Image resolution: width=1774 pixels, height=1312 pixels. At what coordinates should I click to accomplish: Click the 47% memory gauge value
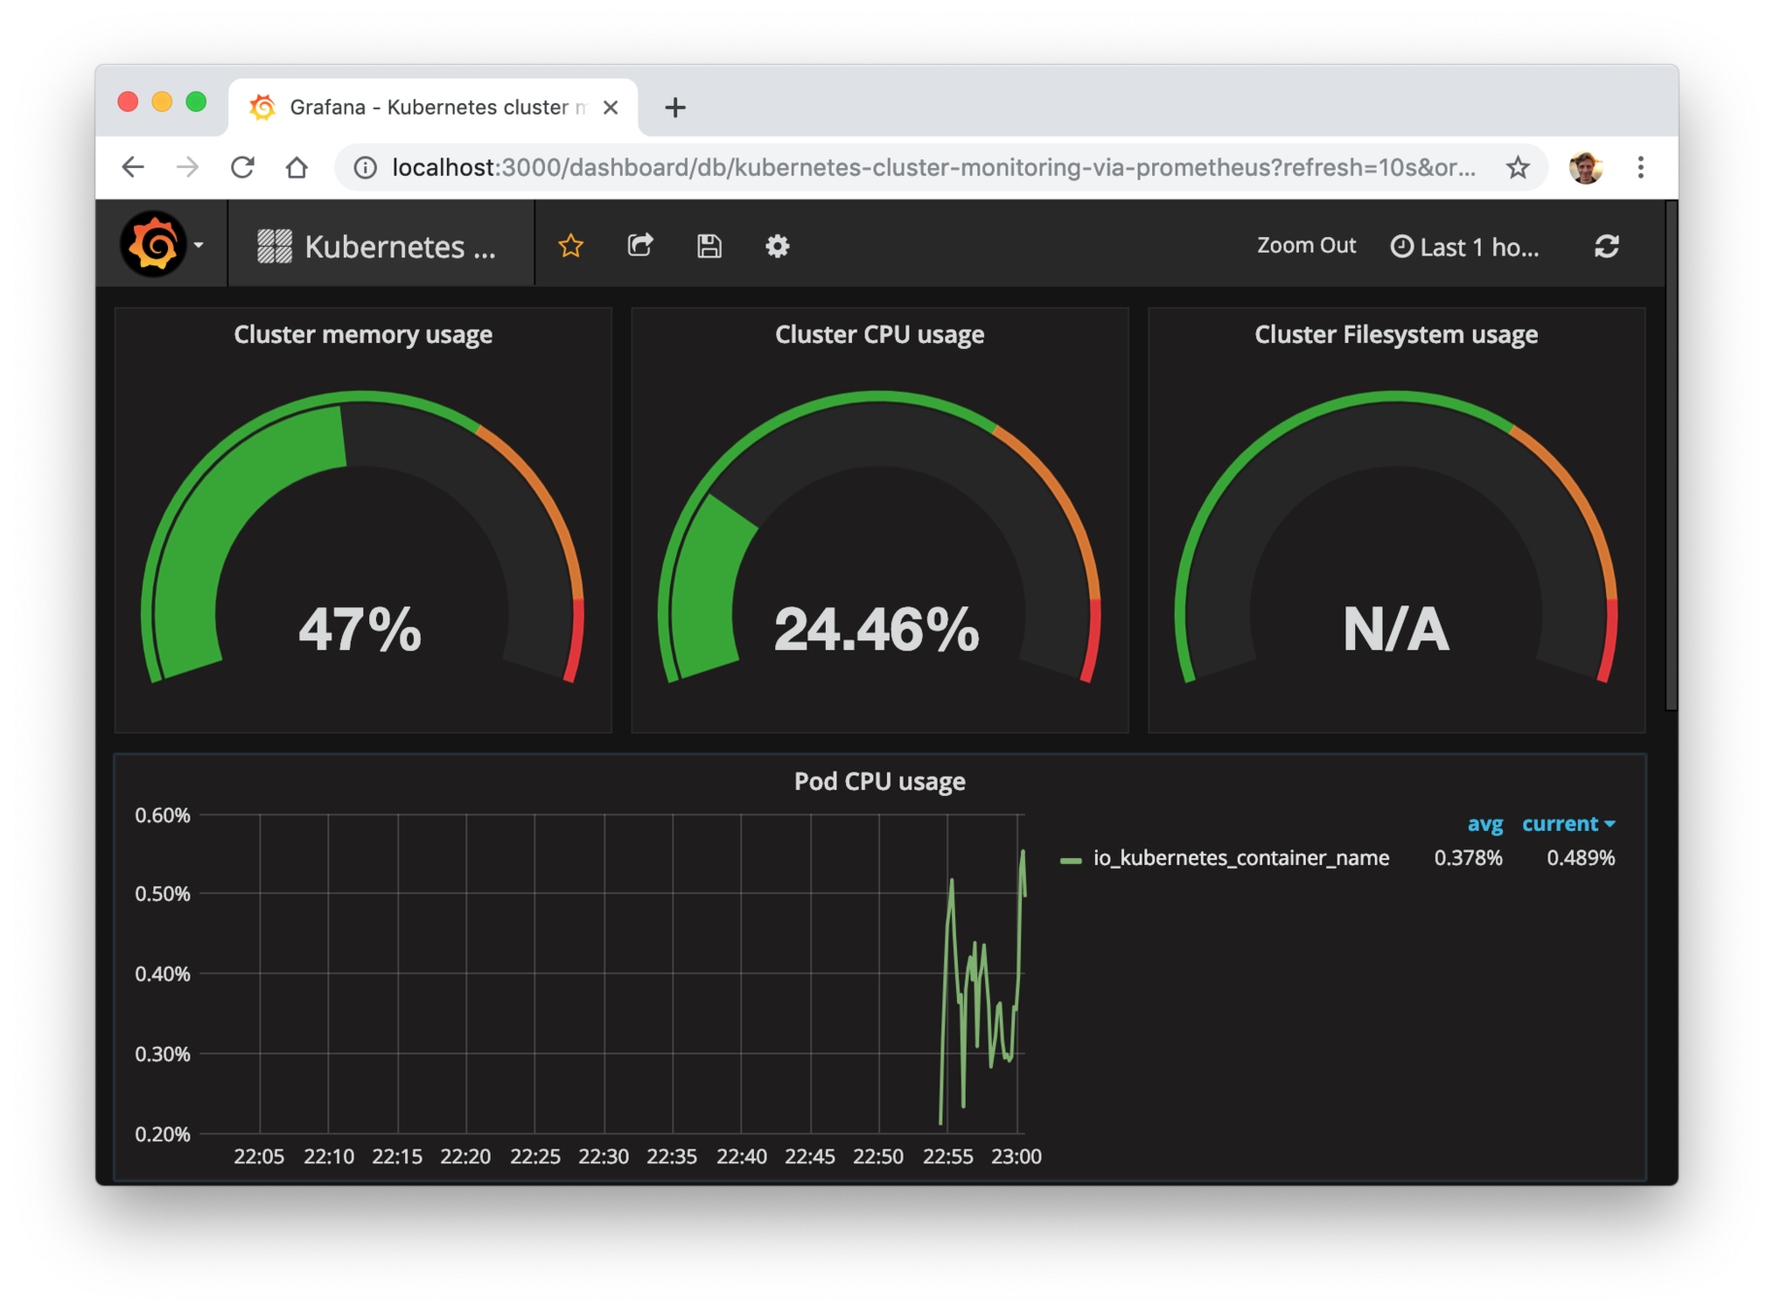(360, 629)
